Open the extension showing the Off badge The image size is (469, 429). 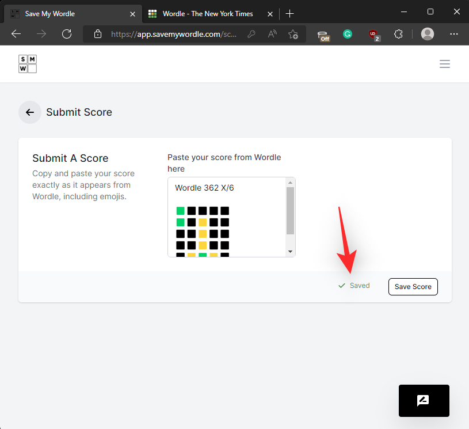[323, 35]
